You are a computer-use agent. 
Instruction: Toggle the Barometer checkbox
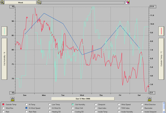coord(142,108)
